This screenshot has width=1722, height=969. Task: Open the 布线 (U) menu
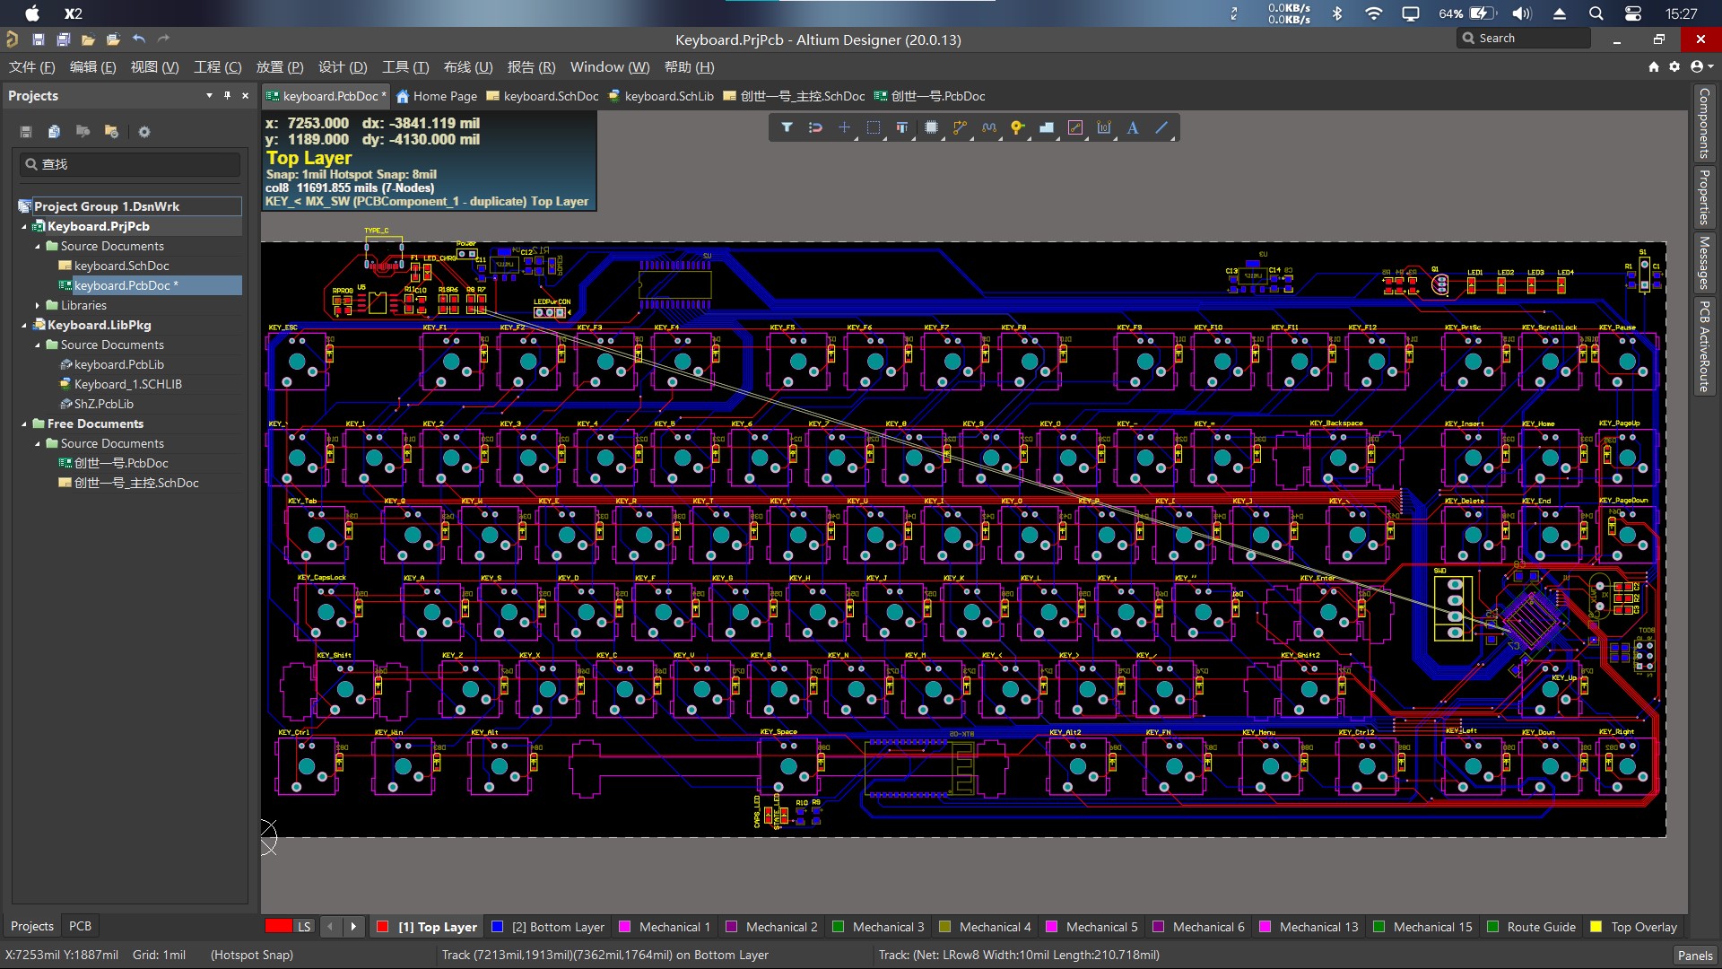pos(468,67)
